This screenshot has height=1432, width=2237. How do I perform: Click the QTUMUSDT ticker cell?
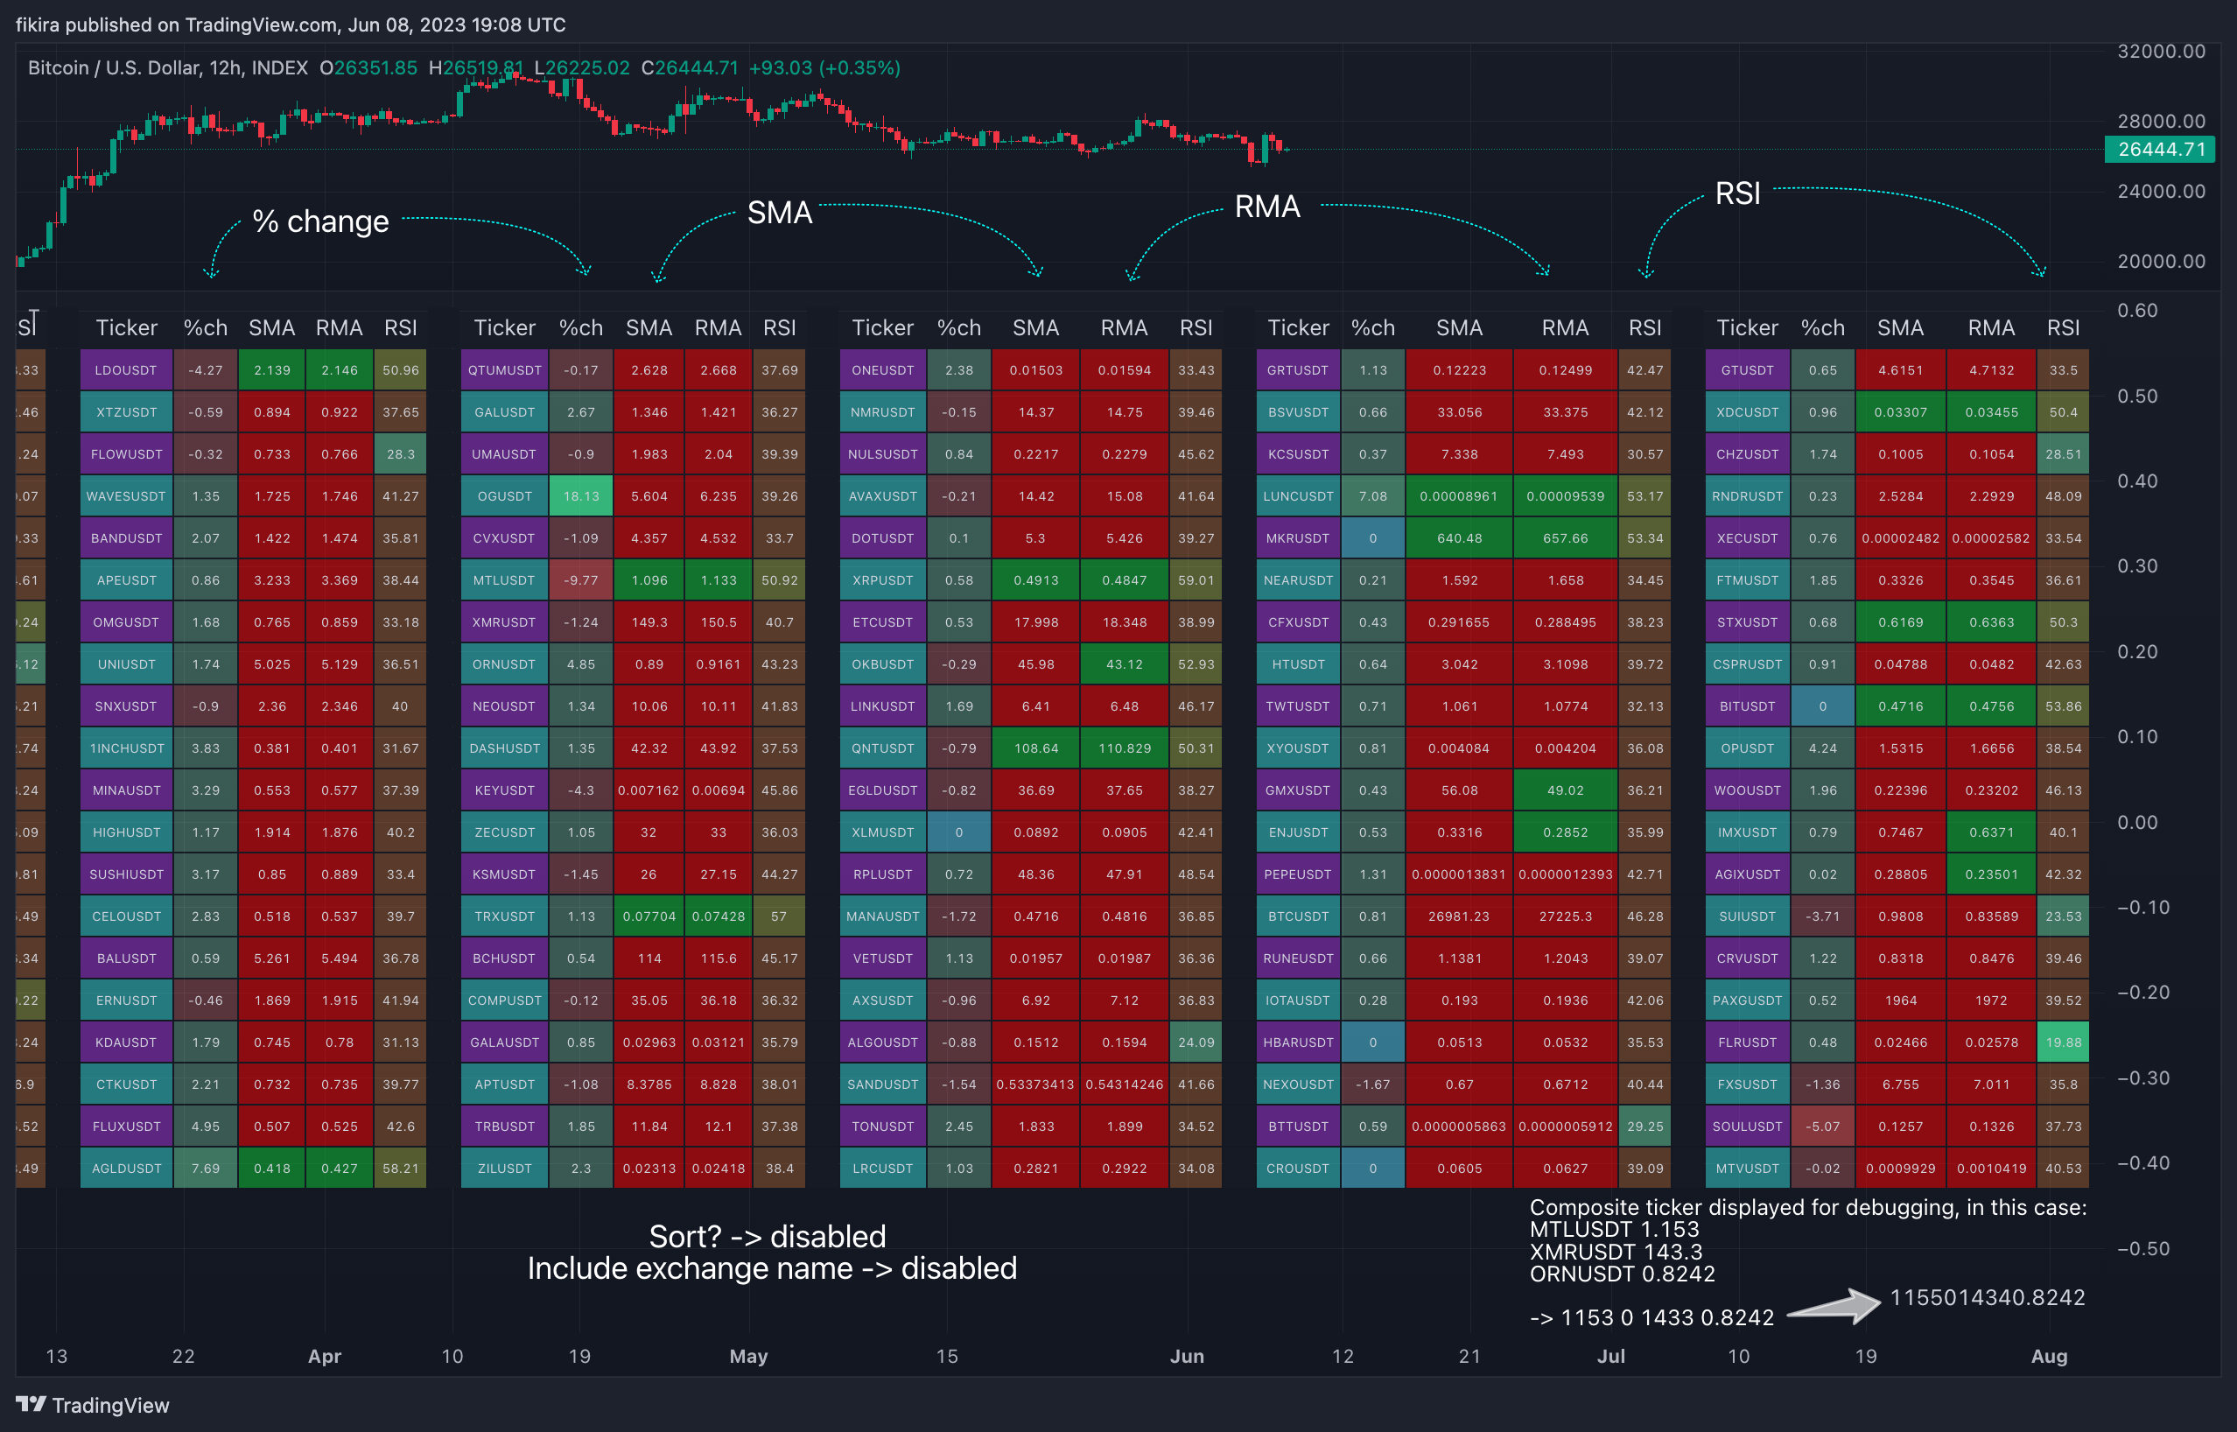(x=505, y=370)
